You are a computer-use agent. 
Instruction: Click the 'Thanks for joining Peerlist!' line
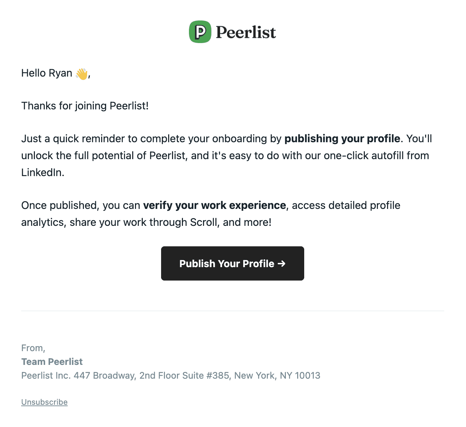tap(85, 106)
